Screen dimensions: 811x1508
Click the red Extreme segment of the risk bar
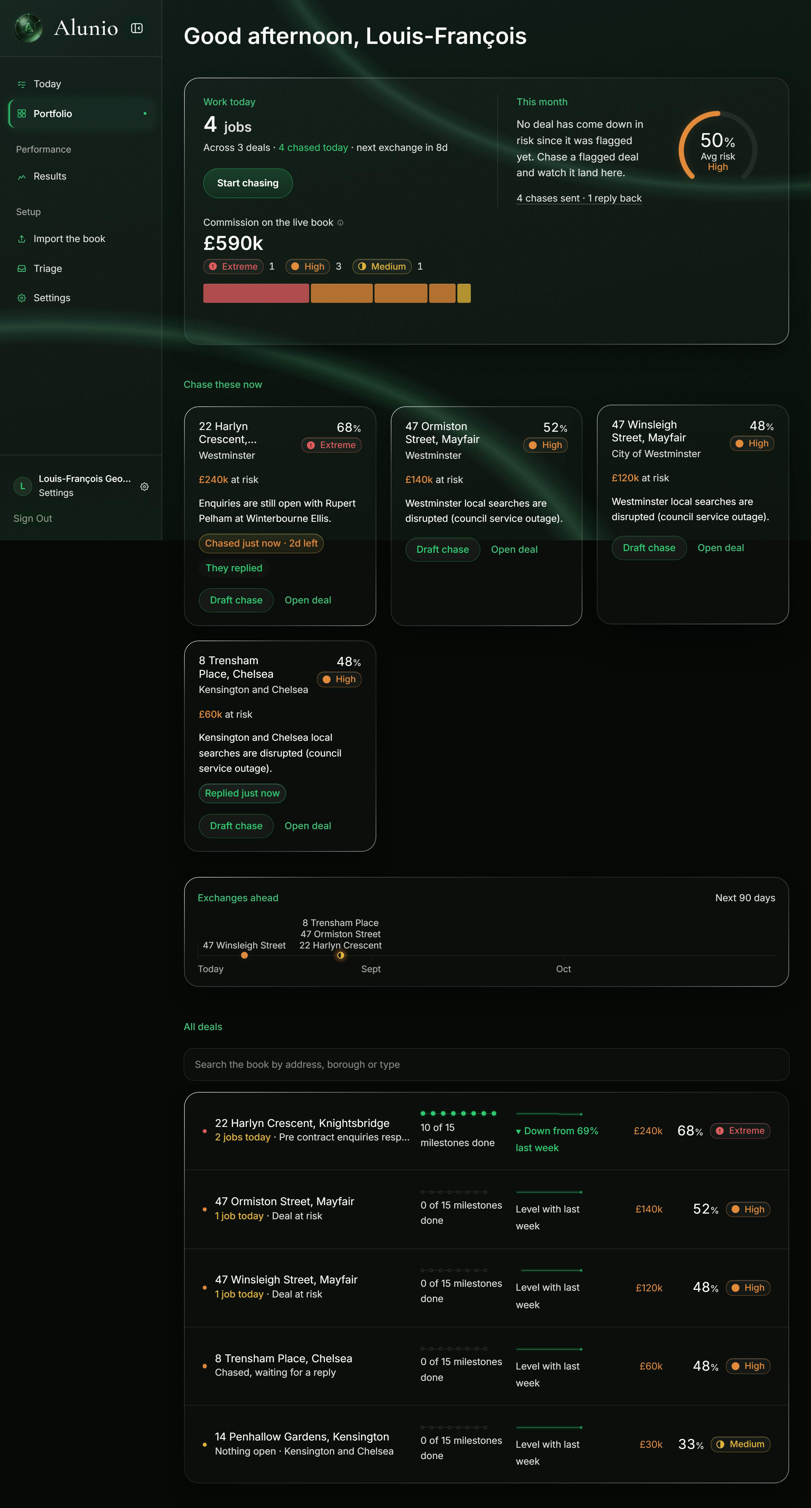click(x=256, y=293)
